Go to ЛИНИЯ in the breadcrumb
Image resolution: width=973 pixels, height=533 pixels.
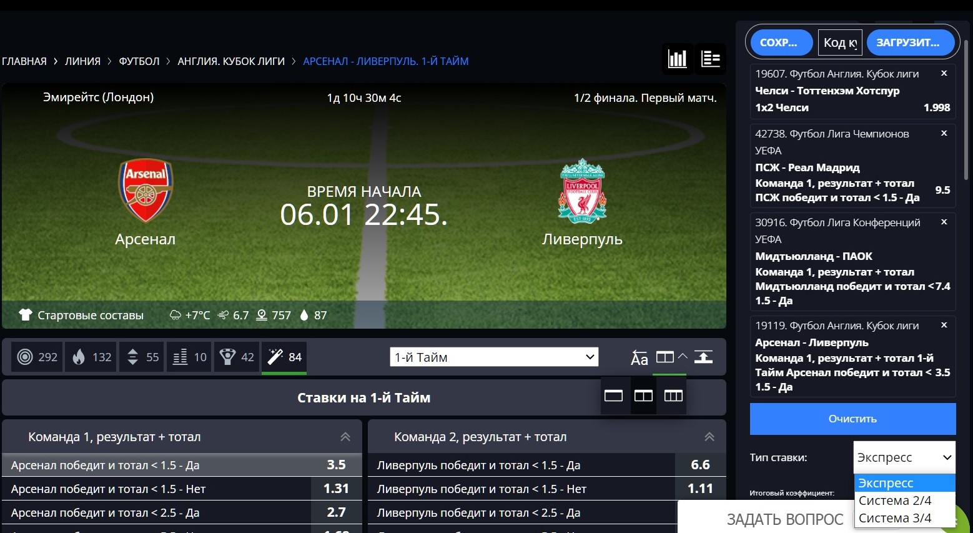[82, 61]
